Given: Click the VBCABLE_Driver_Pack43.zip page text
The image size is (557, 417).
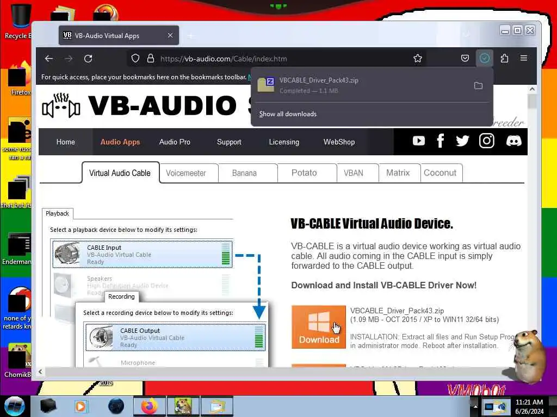Looking at the screenshot, I should click(397, 311).
